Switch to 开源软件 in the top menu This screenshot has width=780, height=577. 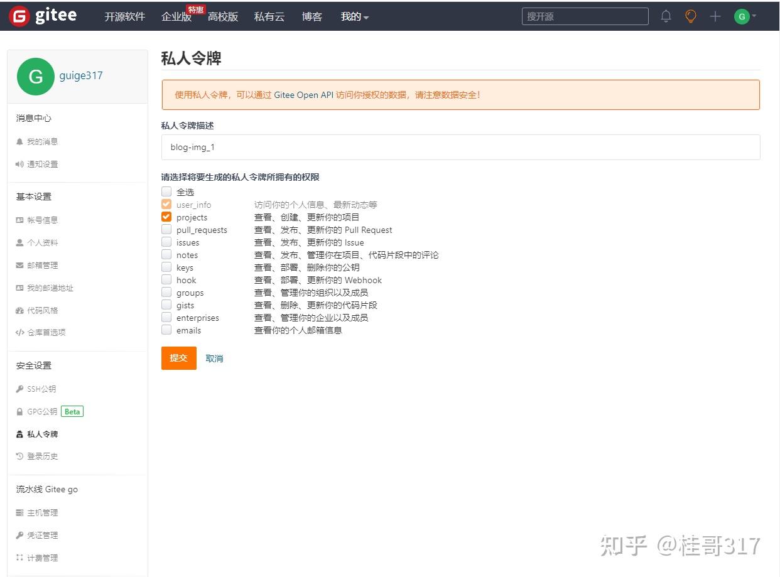[x=124, y=16]
